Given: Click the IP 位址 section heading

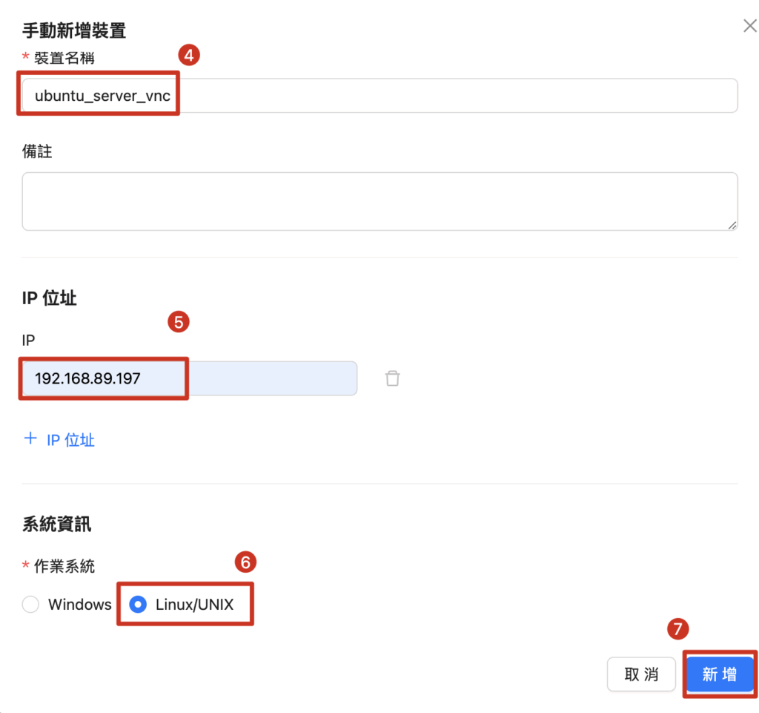Looking at the screenshot, I should click(x=50, y=298).
